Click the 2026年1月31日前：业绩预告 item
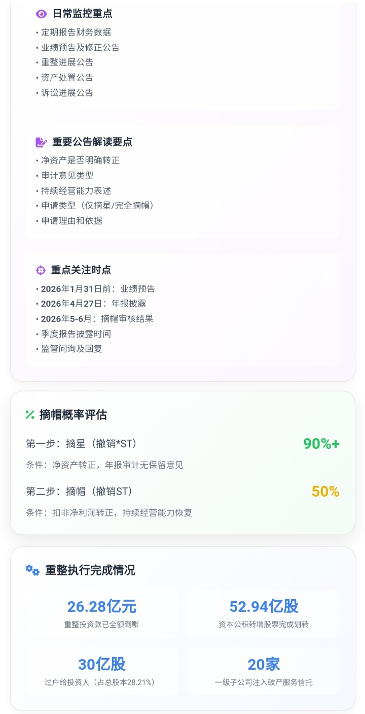The image size is (365, 714). [98, 289]
